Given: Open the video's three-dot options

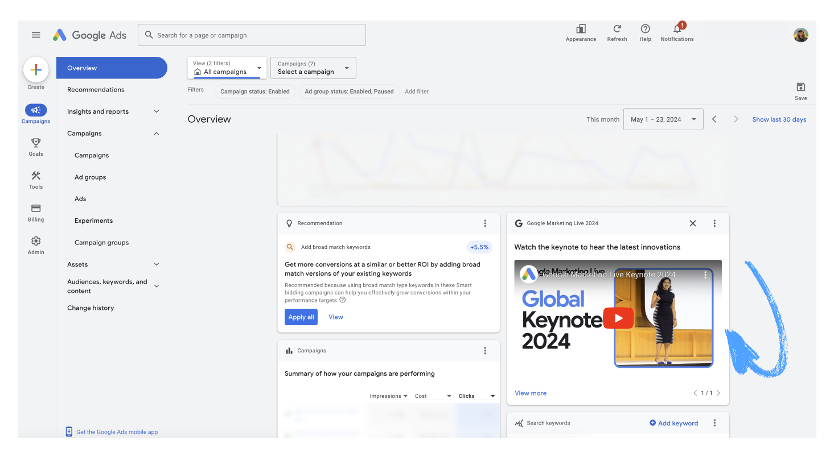Looking at the screenshot, I should [705, 275].
